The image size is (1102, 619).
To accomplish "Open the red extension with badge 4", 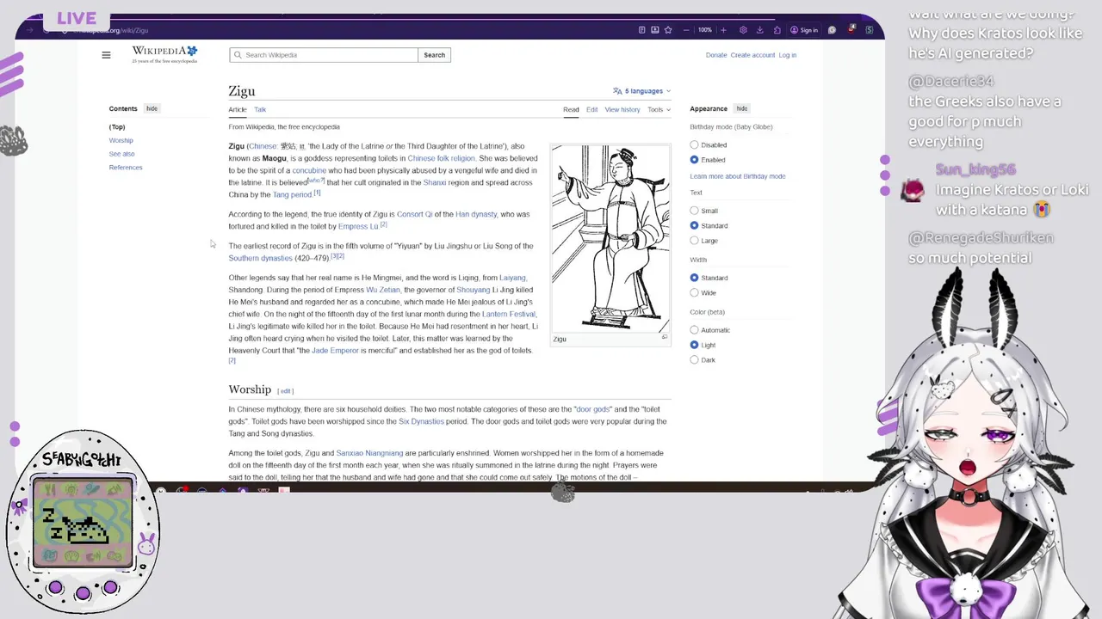I will [851, 30].
